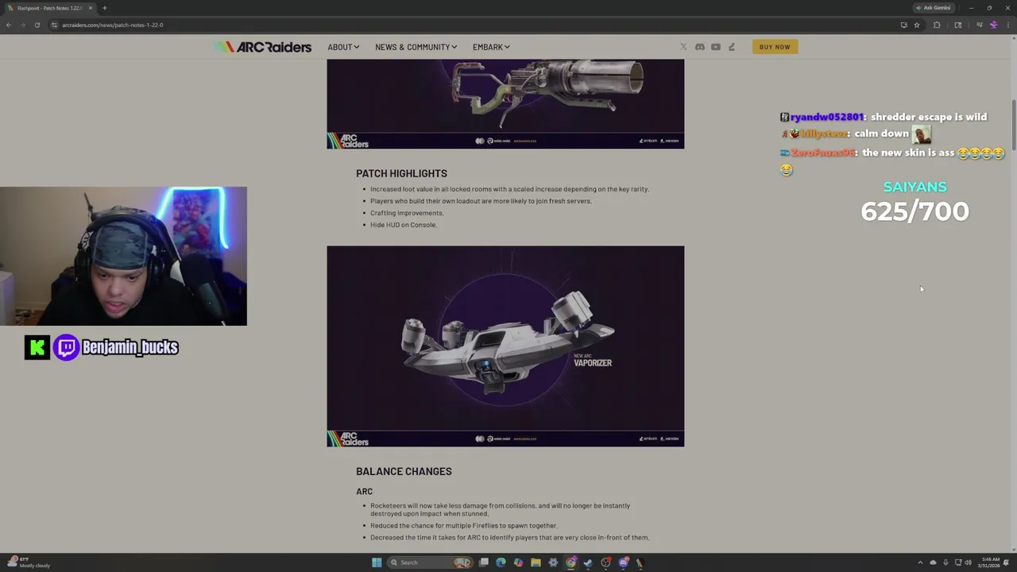This screenshot has height=572, width=1017.
Task: Click the install app icon in address bar
Action: coord(904,25)
